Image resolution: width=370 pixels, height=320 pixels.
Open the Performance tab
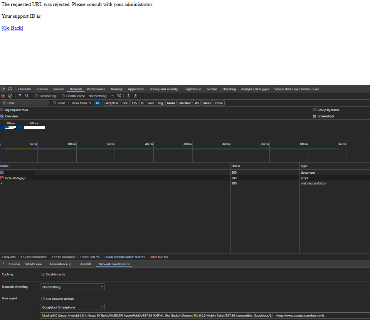pyautogui.click(x=96, y=89)
